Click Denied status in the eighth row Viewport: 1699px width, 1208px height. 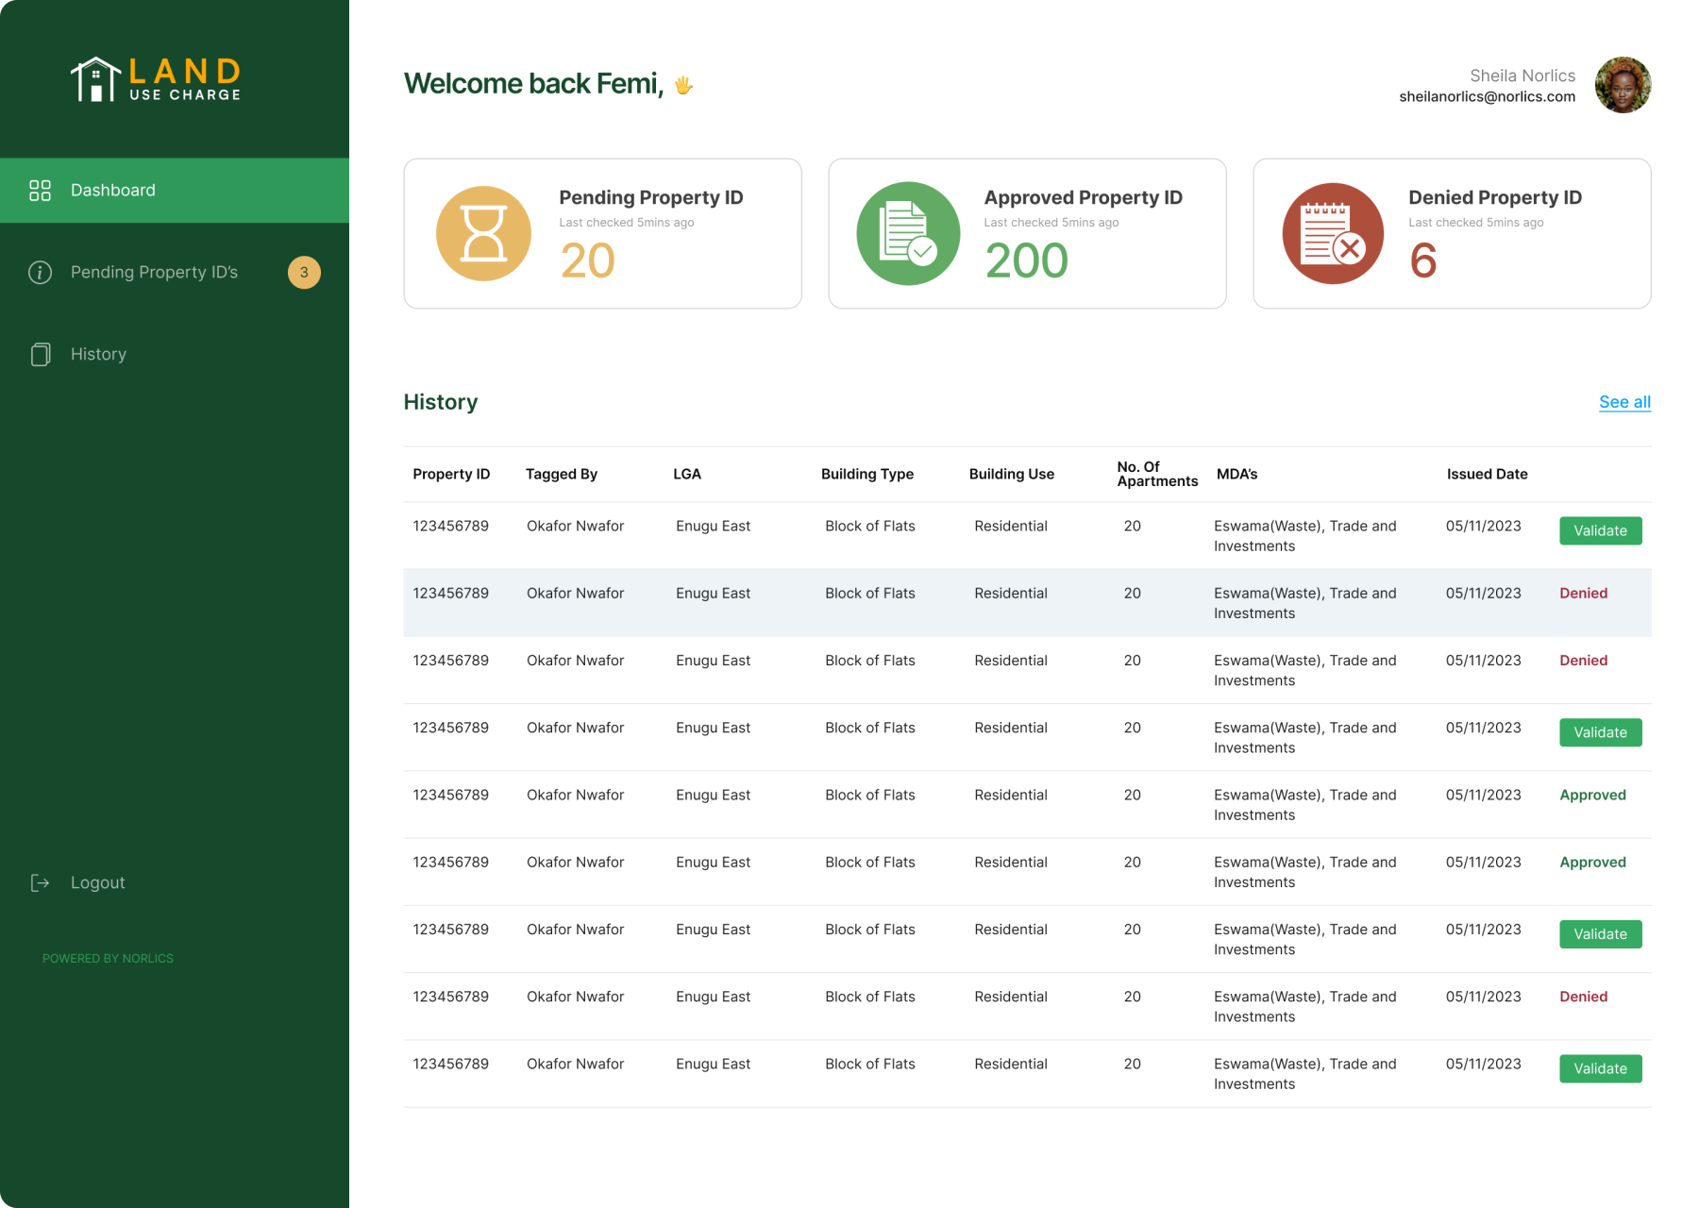pyautogui.click(x=1583, y=997)
